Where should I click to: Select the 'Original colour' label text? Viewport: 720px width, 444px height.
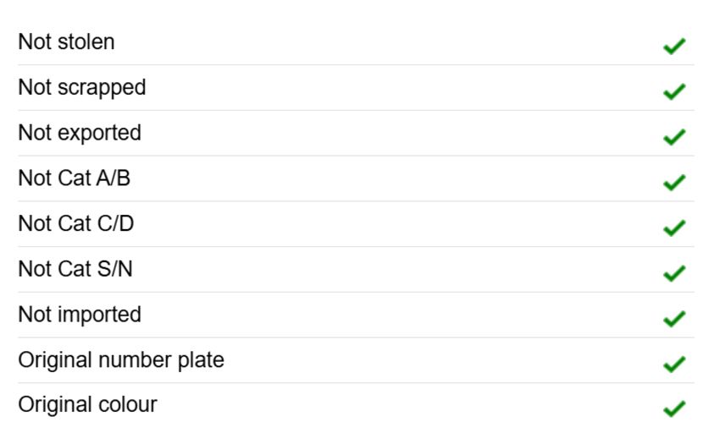click(x=87, y=405)
